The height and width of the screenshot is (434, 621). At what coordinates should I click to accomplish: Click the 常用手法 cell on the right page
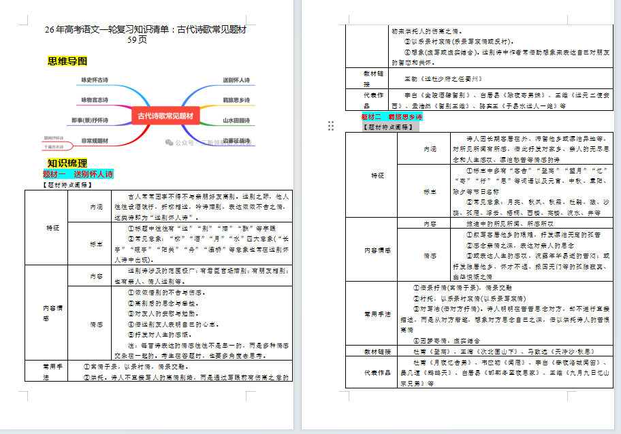pyautogui.click(x=377, y=315)
